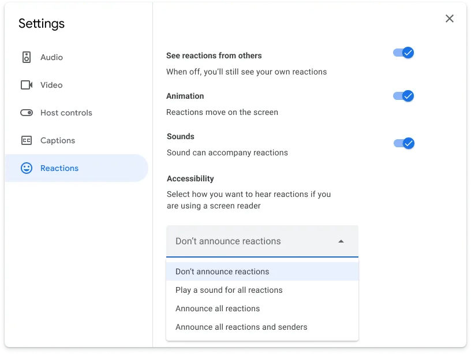Switch to the Video settings tab

51,85
